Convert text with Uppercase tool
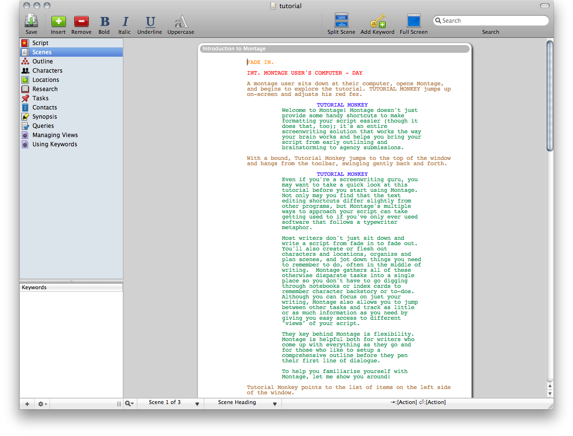Image resolution: width=573 pixels, height=436 pixels. [x=181, y=21]
